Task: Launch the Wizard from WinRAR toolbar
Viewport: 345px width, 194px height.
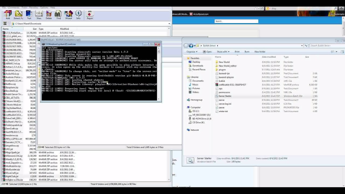Action: pos(68,15)
